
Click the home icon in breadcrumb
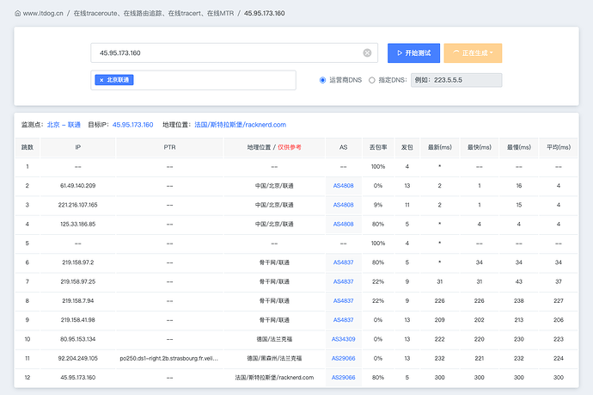[17, 13]
